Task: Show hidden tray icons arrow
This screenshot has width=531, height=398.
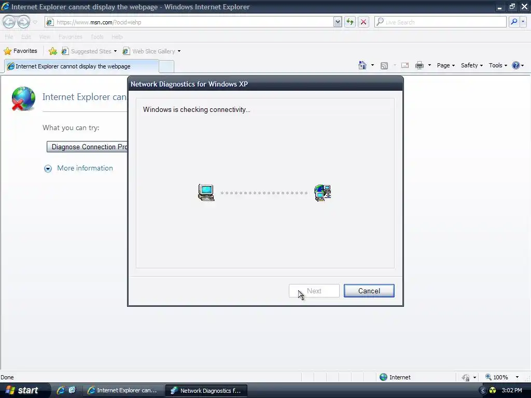Action: coord(483,391)
